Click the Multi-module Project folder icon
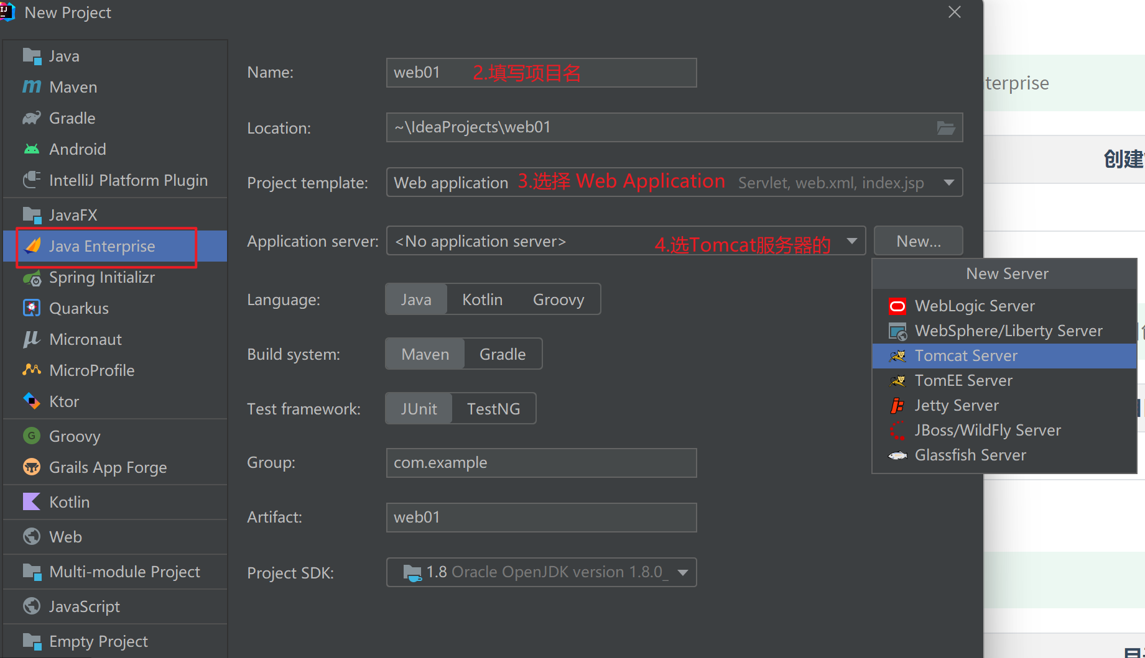Image resolution: width=1145 pixels, height=658 pixels. [32, 572]
